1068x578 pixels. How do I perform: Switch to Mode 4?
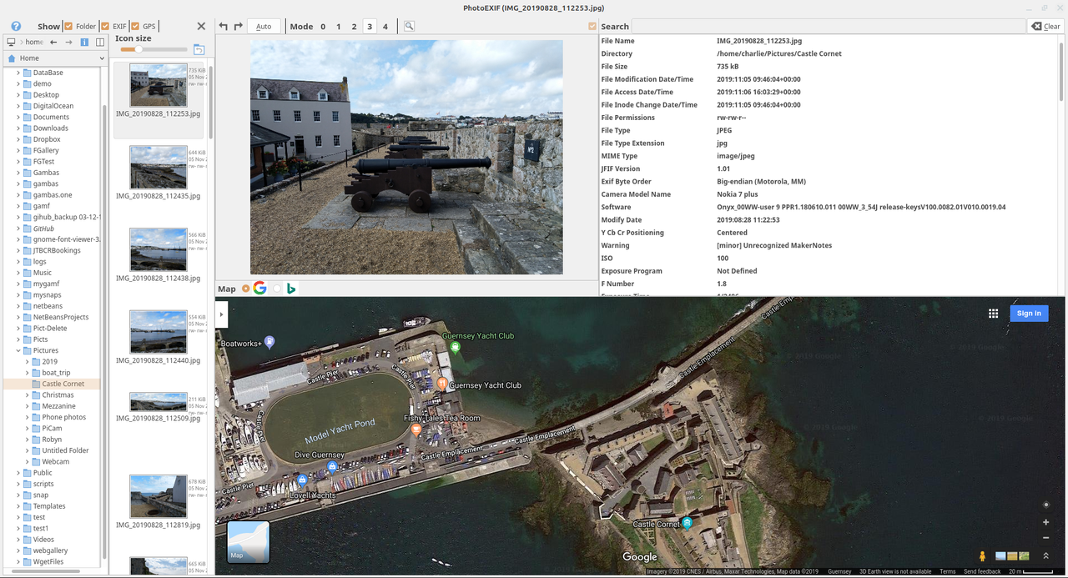[x=385, y=27]
